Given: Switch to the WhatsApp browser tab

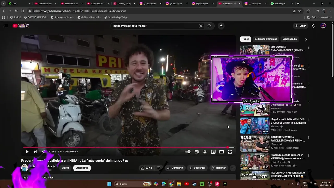Looking at the screenshot, I should coord(281,4).
